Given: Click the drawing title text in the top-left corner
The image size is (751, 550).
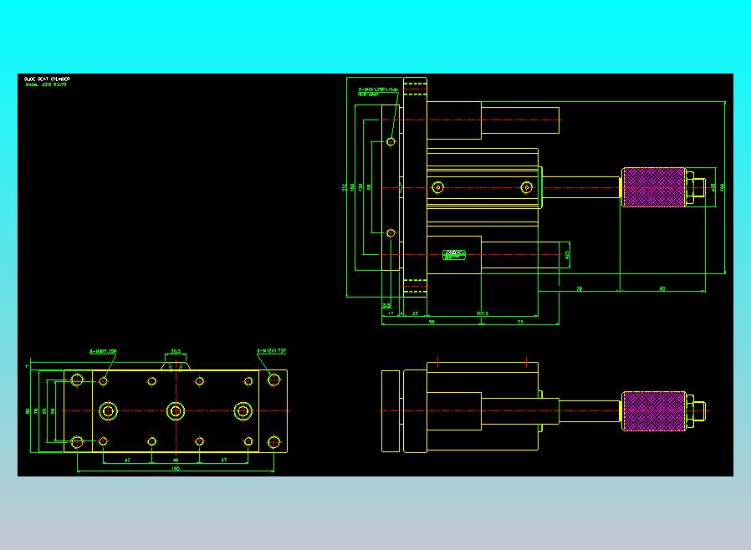Looking at the screenshot, I should [47, 79].
